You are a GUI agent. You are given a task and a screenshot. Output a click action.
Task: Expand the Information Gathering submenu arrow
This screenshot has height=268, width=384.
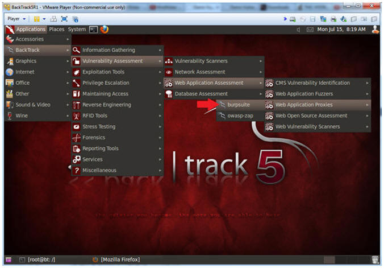(160, 50)
